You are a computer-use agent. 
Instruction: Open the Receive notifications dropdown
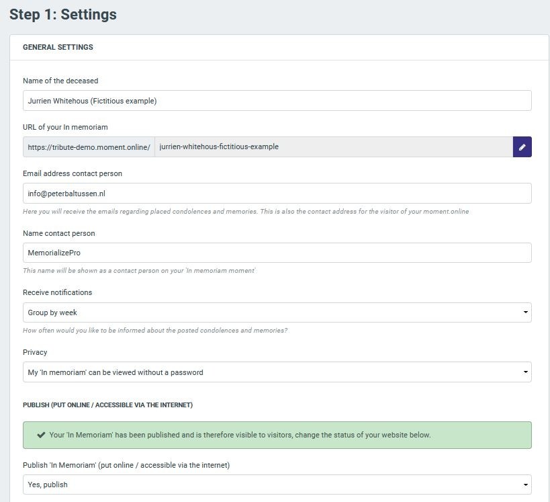(x=277, y=312)
